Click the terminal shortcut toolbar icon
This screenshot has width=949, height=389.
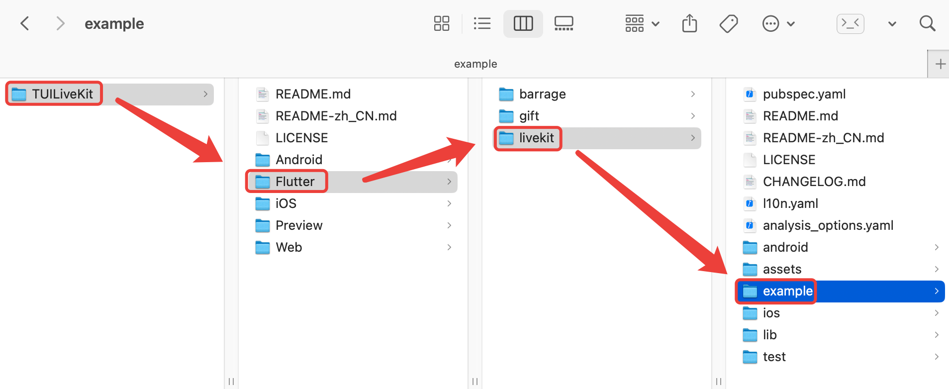[851, 23]
